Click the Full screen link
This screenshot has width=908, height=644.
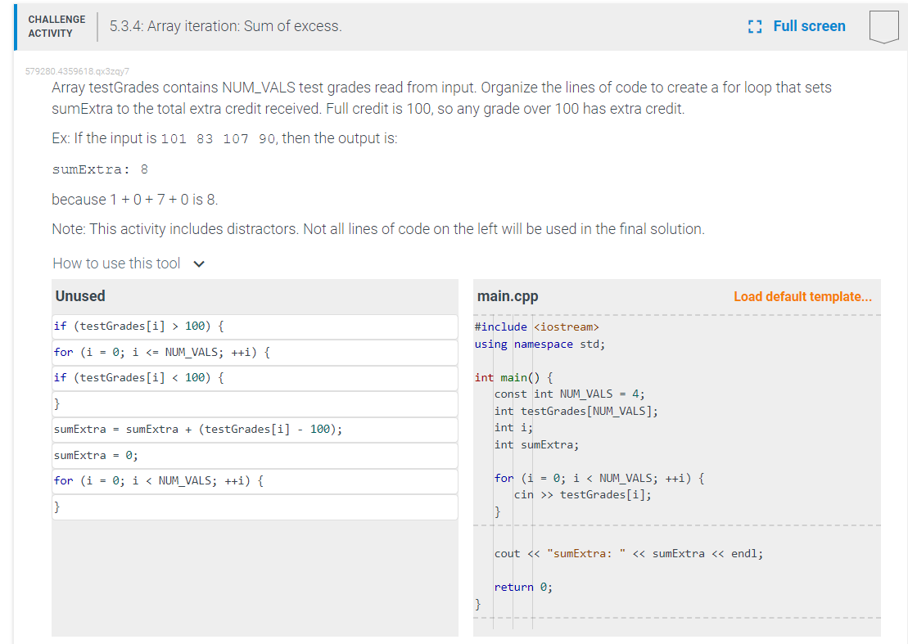(808, 26)
